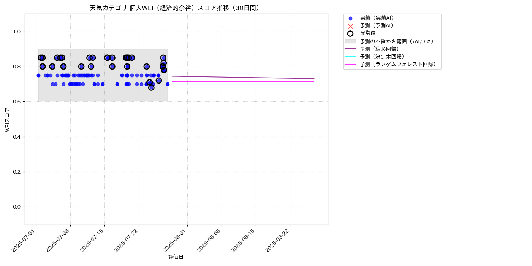Click legend label 実績（実績AI）
Viewport: 532px width, 266px height.
[x=378, y=18]
